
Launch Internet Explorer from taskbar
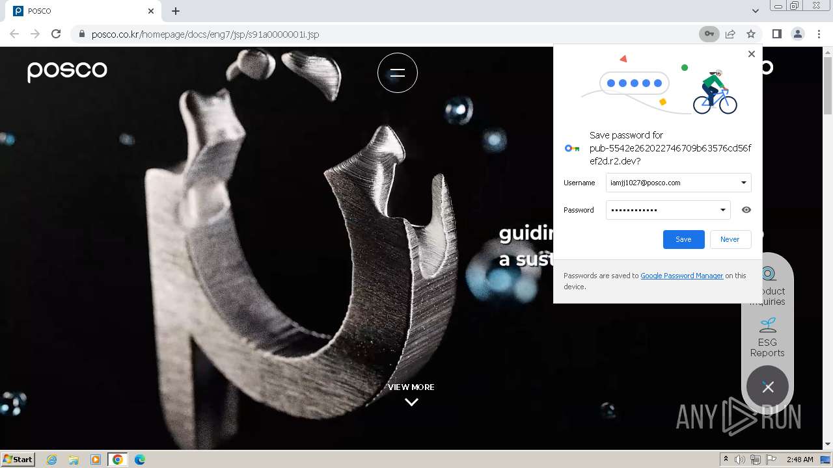tap(52, 460)
